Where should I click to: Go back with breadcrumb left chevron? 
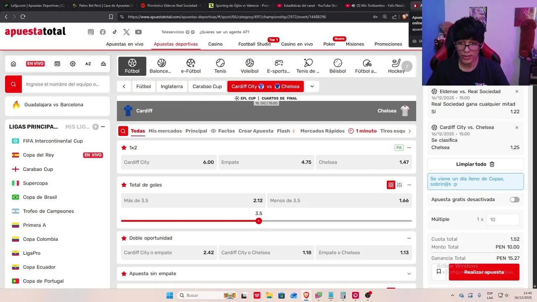coord(124,86)
